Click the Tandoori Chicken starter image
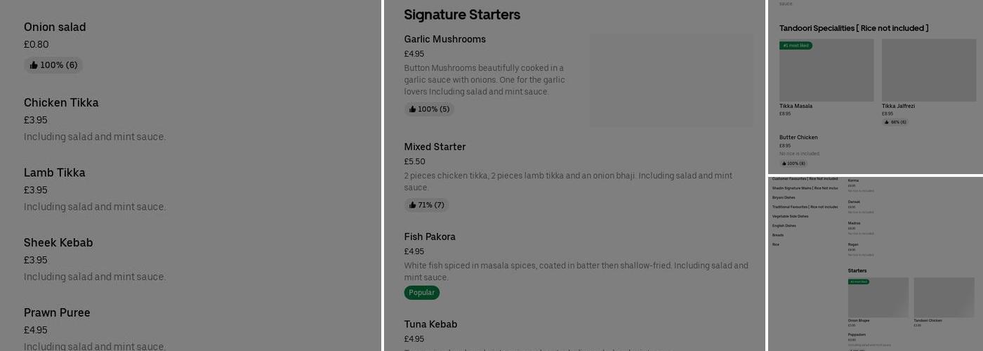 944,297
